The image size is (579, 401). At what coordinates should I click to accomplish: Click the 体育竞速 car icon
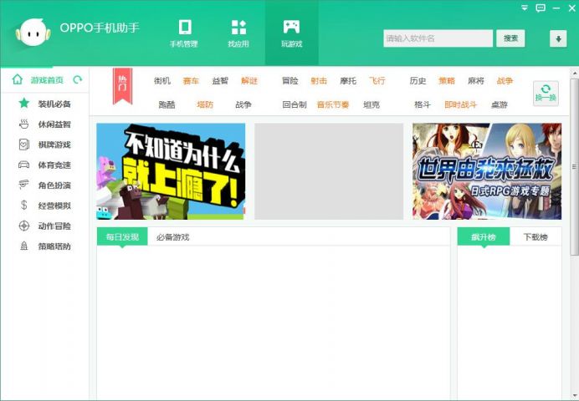coord(24,165)
